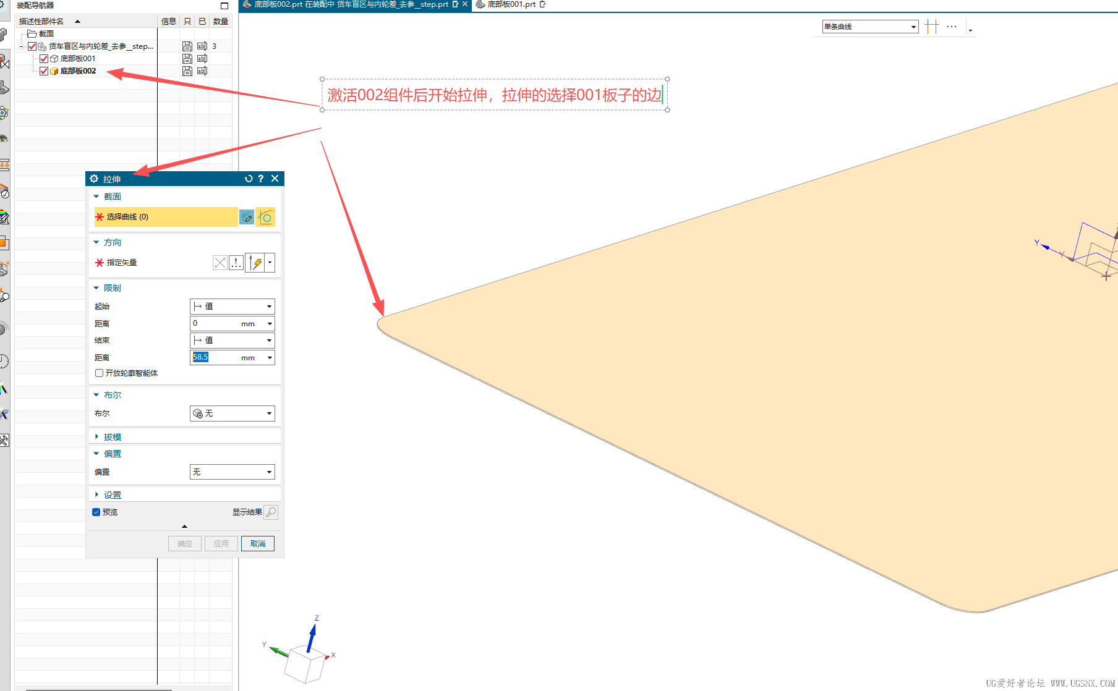The image size is (1118, 691).
Task: Expand the 设置 section
Action: (x=96, y=495)
